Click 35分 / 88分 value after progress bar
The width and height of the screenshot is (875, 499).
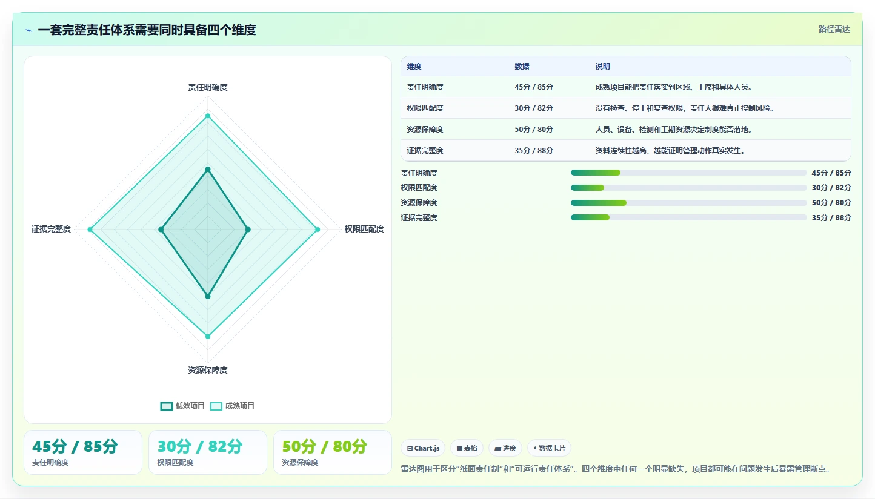click(831, 217)
